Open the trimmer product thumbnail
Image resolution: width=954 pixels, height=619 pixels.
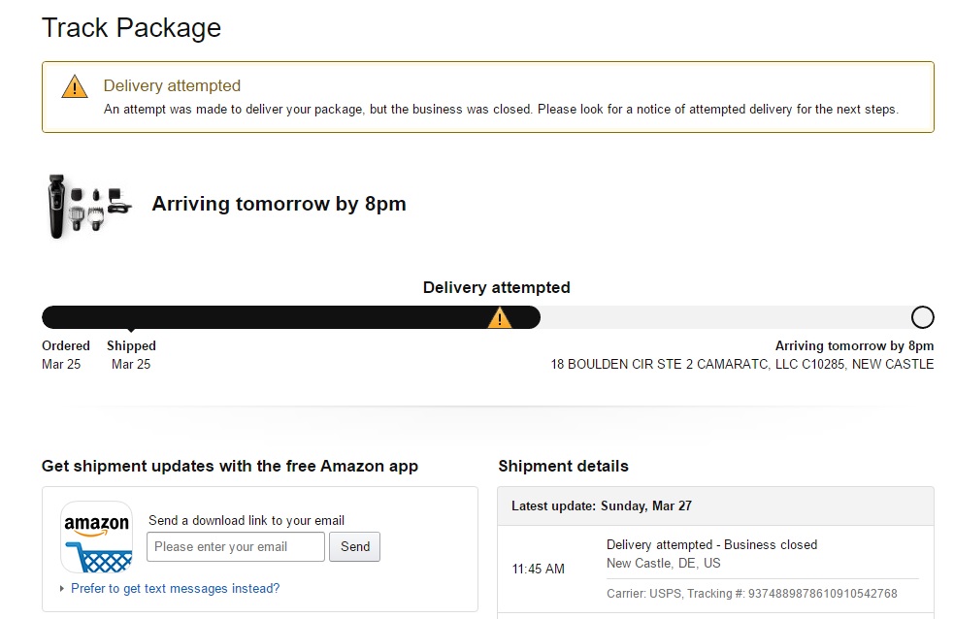click(89, 205)
